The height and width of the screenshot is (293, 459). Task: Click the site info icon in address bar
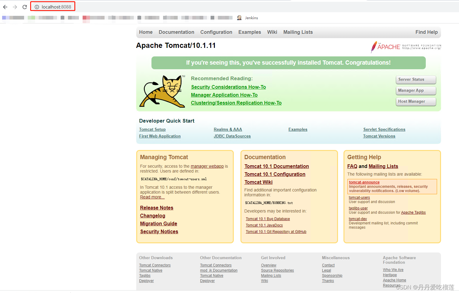click(37, 7)
